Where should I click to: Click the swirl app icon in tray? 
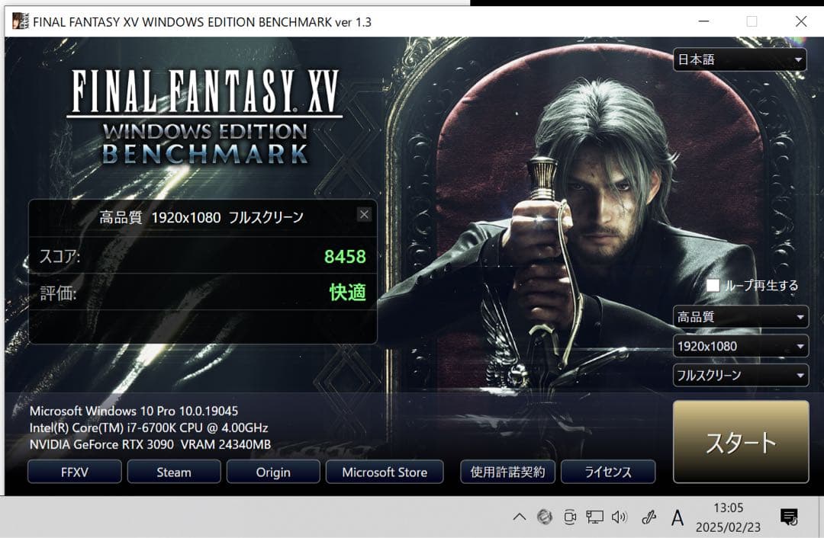(x=544, y=517)
